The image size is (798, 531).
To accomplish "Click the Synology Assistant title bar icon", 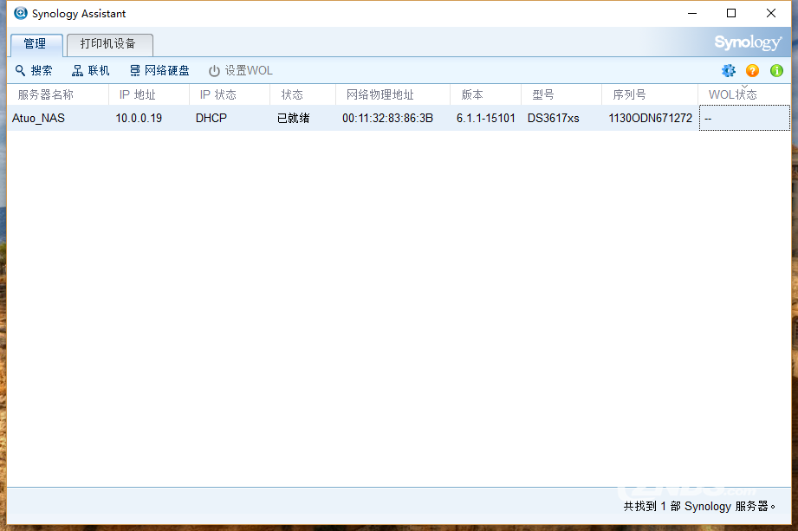I will click(x=21, y=13).
